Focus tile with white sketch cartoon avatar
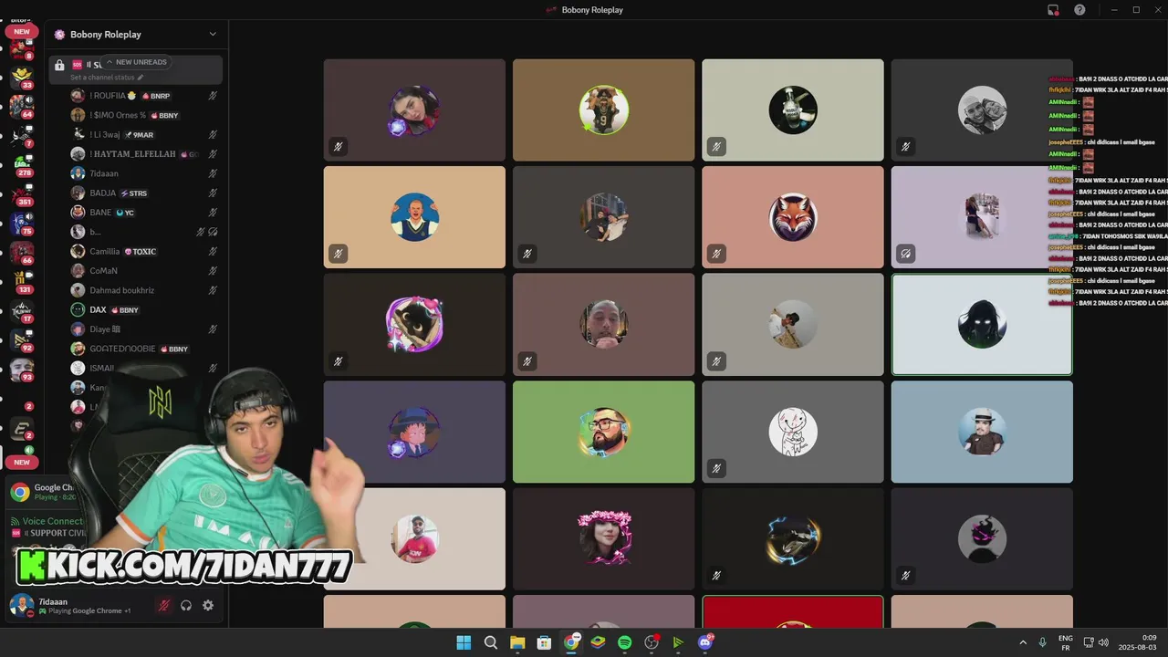The image size is (1168, 657). (x=792, y=432)
